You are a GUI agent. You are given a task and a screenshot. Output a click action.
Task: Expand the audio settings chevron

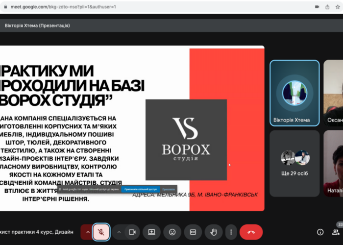pyautogui.click(x=88, y=232)
